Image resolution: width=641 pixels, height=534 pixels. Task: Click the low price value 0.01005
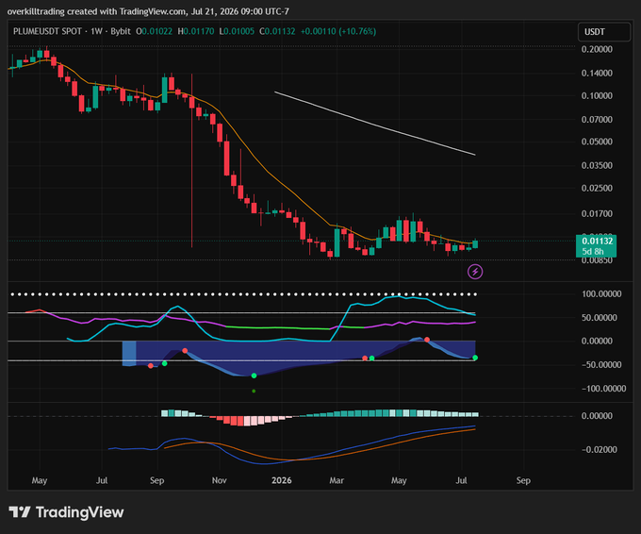(x=239, y=31)
